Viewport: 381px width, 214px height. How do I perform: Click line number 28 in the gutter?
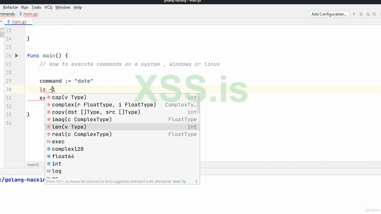(x=8, y=73)
